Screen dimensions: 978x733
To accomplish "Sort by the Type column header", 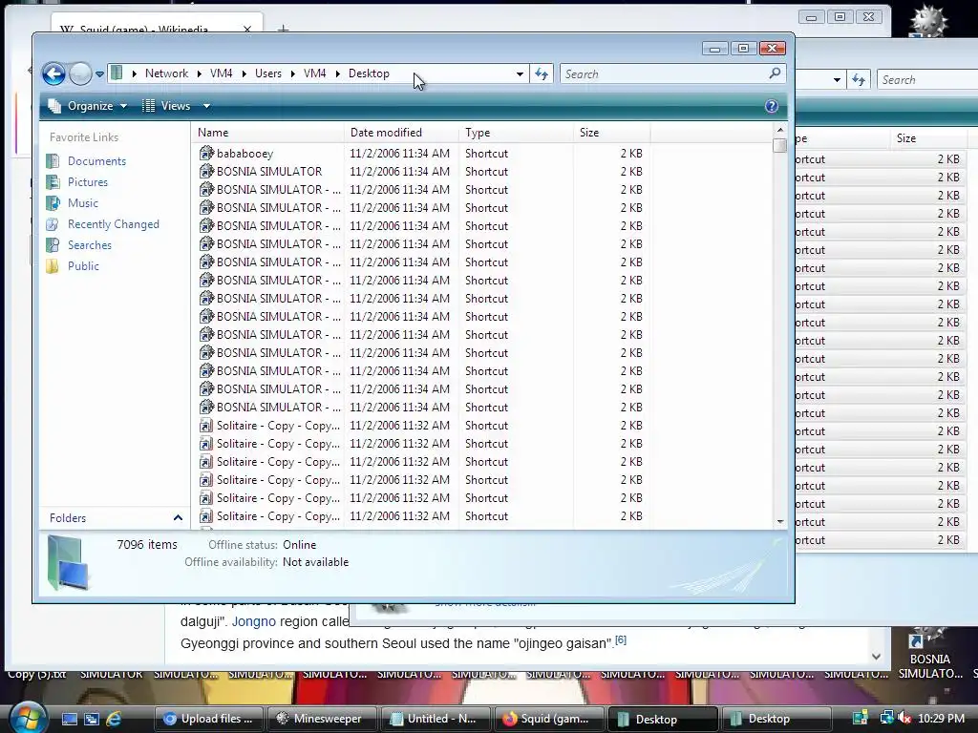I will click(x=516, y=133).
